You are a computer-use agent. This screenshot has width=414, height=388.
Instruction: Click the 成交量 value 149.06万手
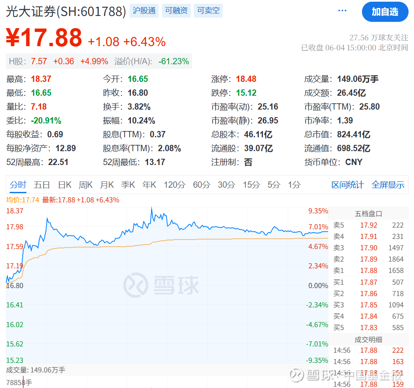[358, 79]
